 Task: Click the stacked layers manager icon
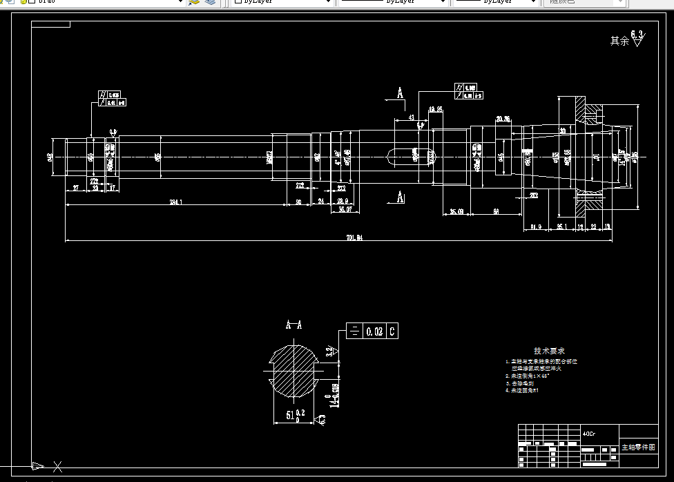point(210,1)
